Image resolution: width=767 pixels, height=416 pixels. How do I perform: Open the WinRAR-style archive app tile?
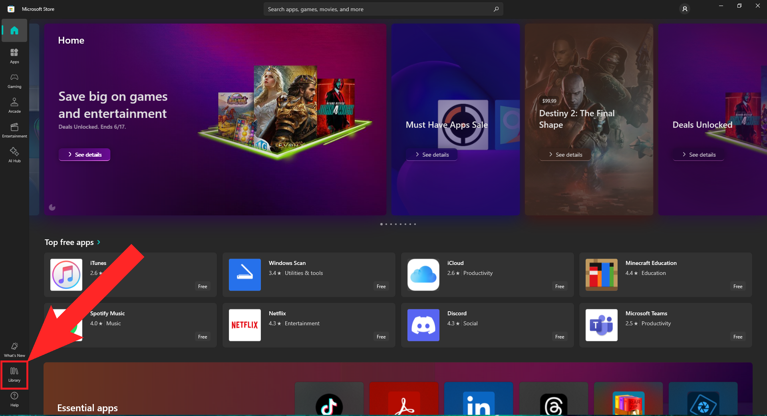pos(628,400)
